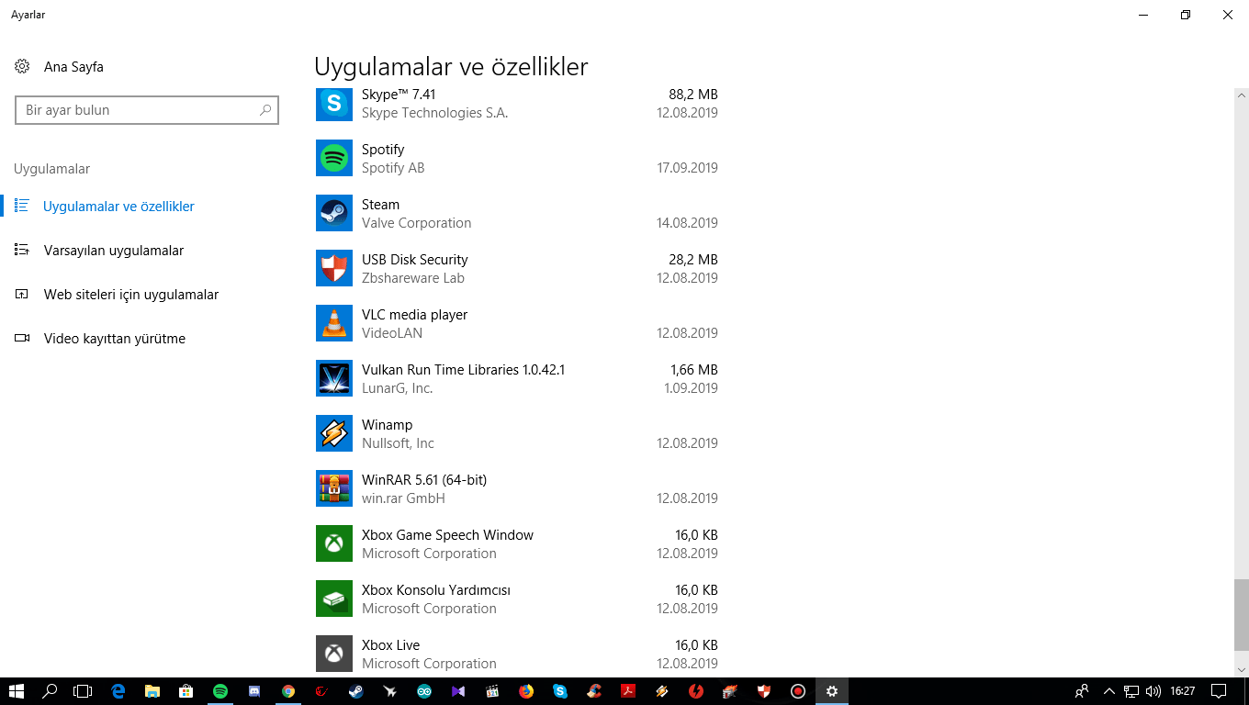Select the 'Skype™ 7.41' app name

tap(399, 95)
